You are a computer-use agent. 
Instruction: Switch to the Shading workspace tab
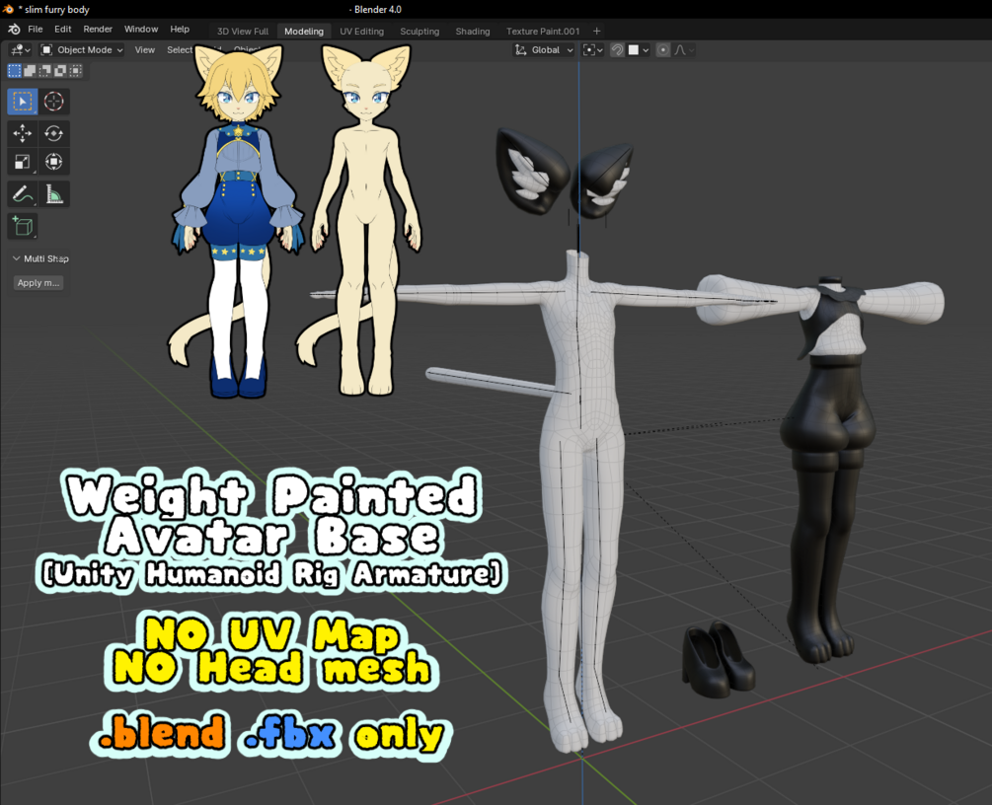tap(473, 31)
